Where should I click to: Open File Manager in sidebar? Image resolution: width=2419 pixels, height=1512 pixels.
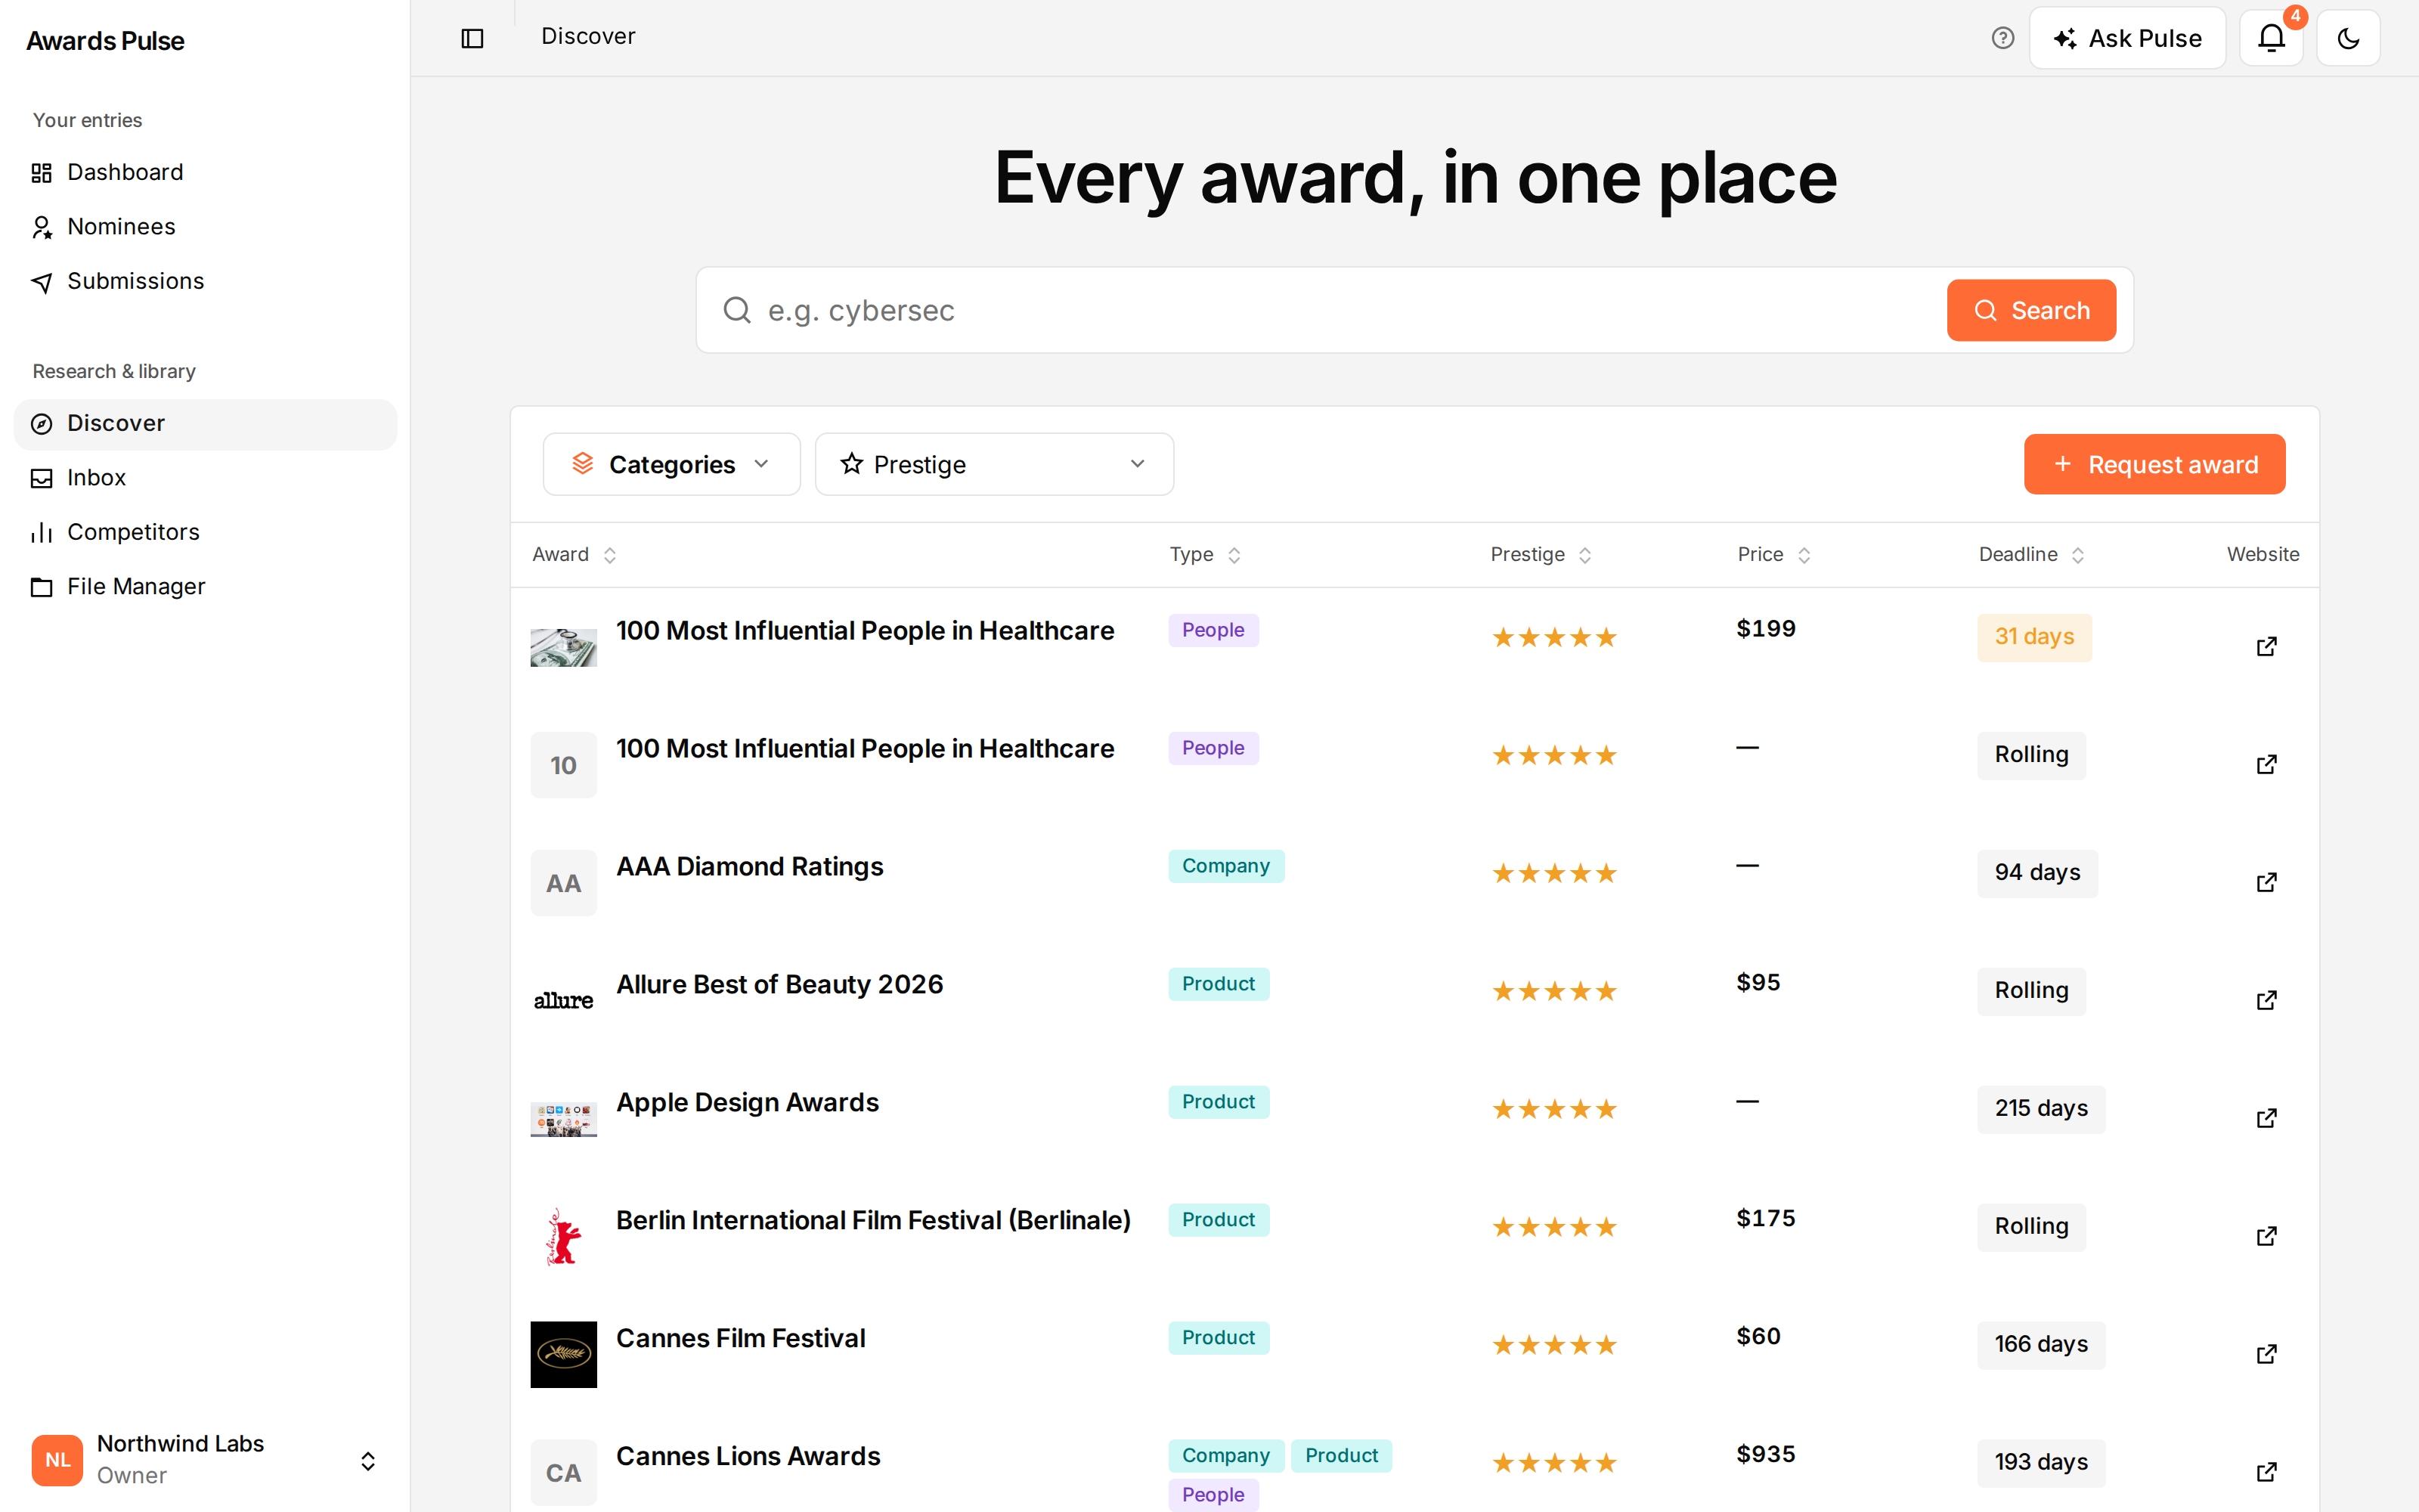click(205, 587)
